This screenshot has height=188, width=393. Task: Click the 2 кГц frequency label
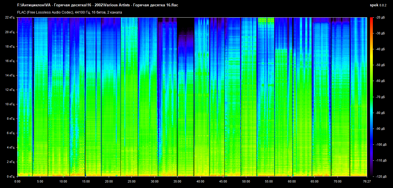(x=11, y=162)
